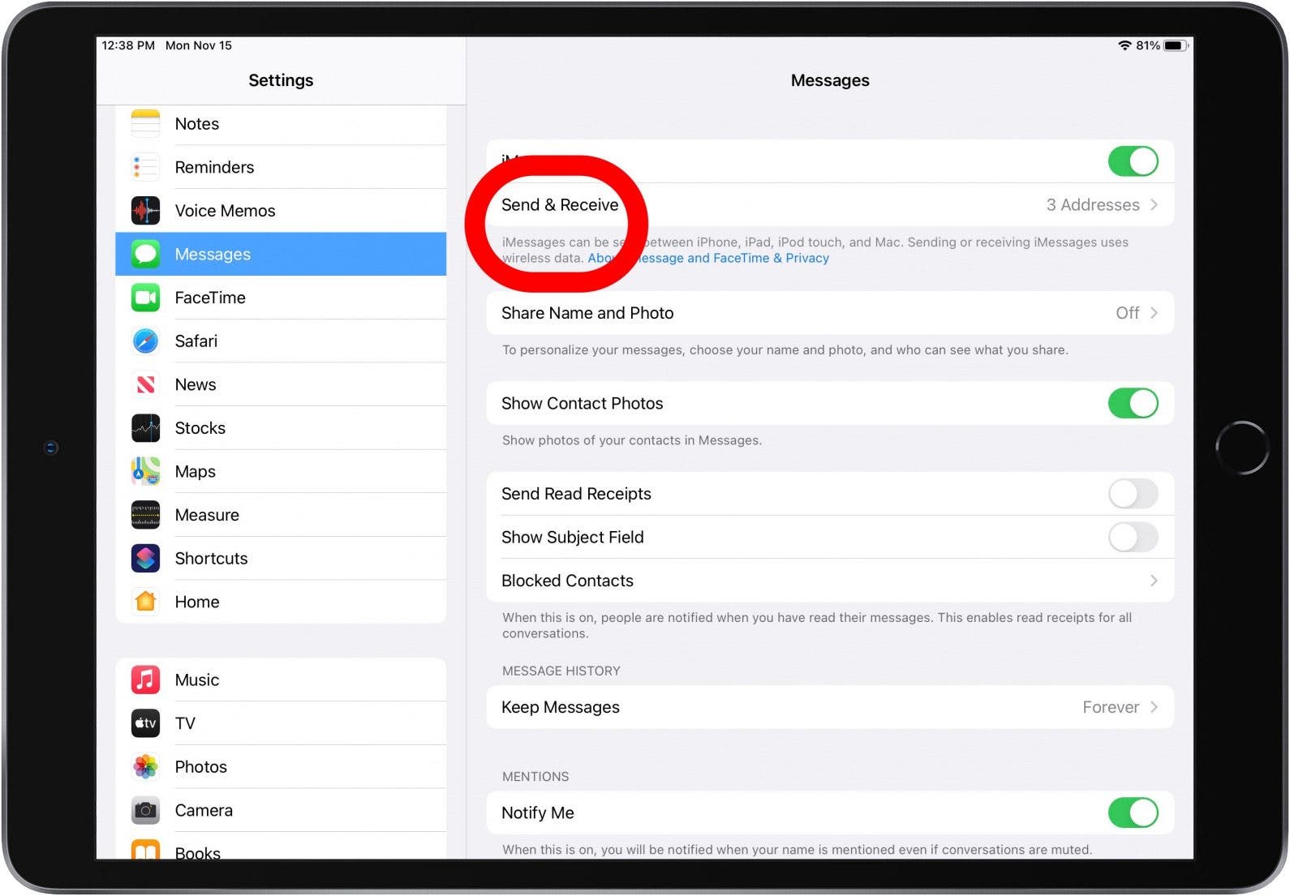Tap the 81% battery percentage text
Image resolution: width=1290 pixels, height=896 pixels.
click(x=1148, y=45)
